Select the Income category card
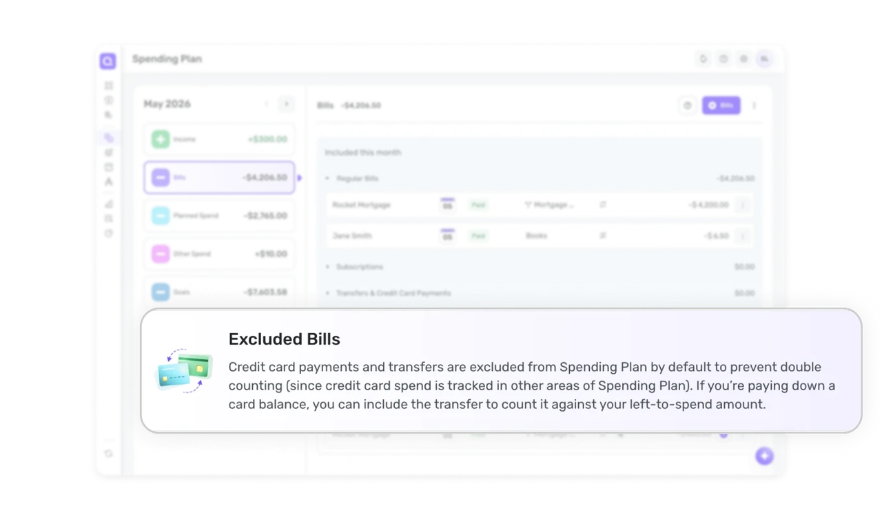Image resolution: width=882 pixels, height=519 pixels. tap(219, 139)
